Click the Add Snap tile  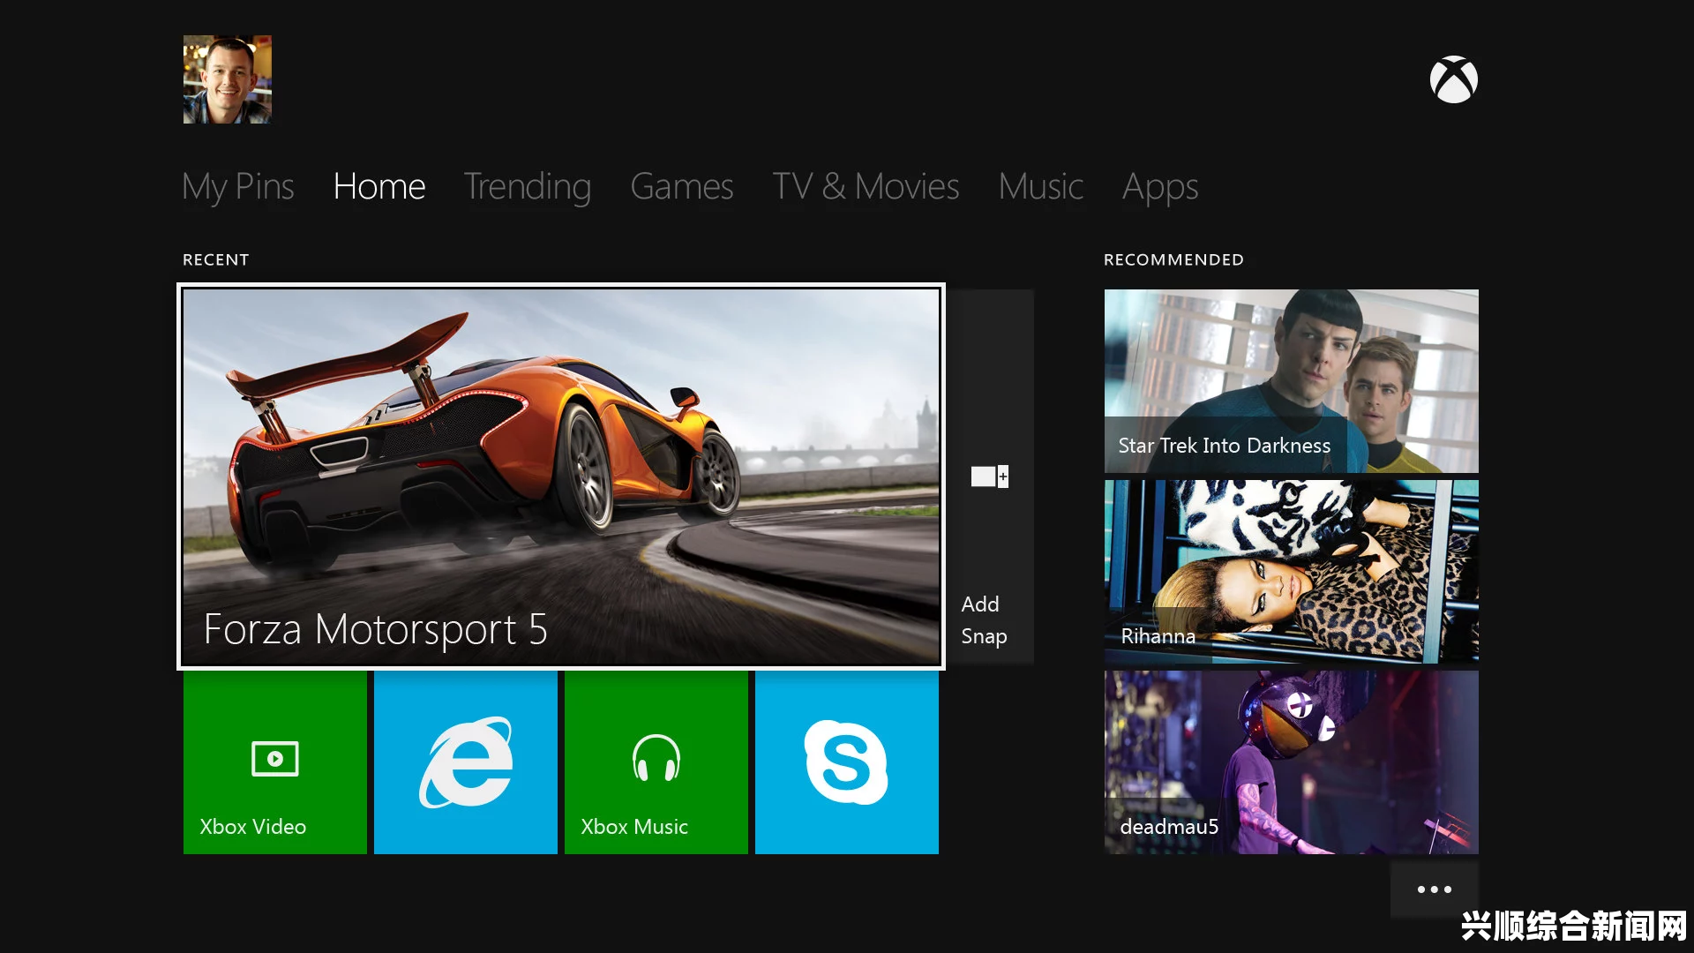click(990, 476)
